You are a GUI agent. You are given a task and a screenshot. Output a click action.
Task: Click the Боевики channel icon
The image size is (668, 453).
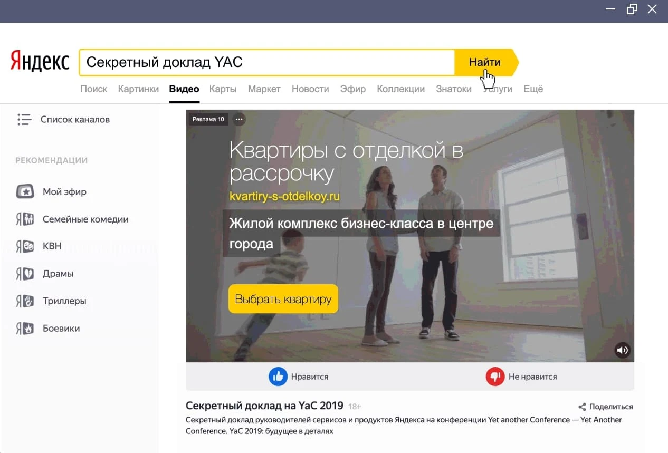24,328
